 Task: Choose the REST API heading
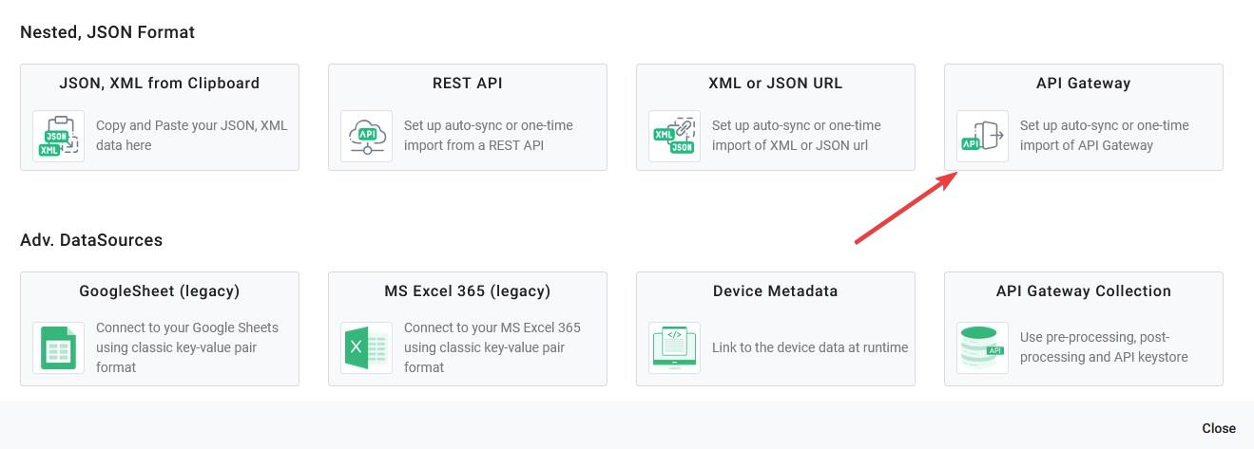coord(467,84)
